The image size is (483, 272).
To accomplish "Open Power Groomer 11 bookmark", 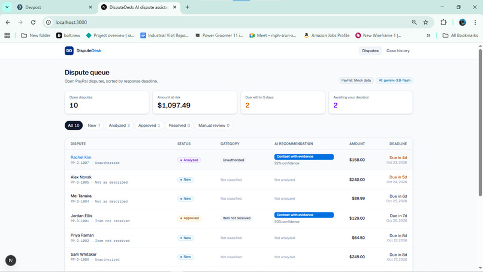I will [219, 35].
